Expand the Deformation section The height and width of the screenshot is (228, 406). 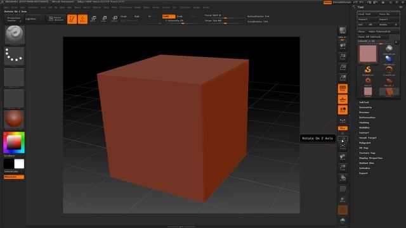pos(367,117)
